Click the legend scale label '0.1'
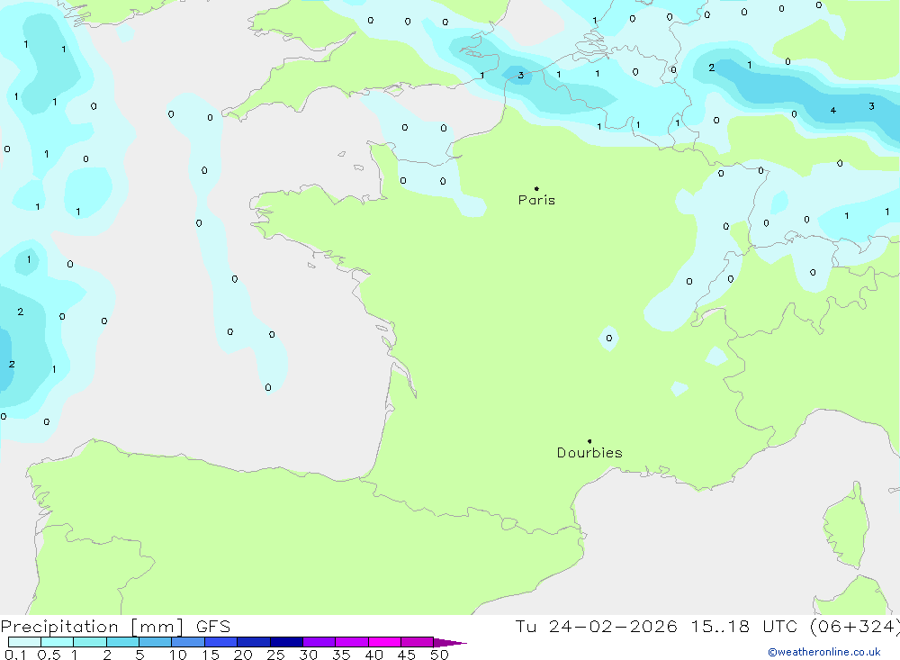Image resolution: width=900 pixels, height=660 pixels. [15, 655]
